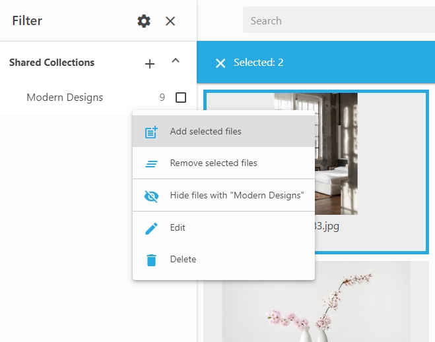Image resolution: width=435 pixels, height=342 pixels.
Task: Click the Modern Designs file count 9
Action: [162, 98]
